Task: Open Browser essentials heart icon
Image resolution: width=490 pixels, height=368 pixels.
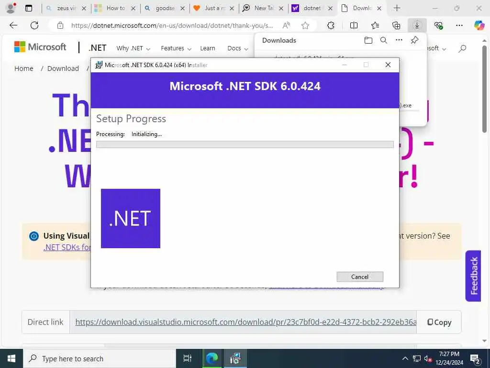Action: click(x=438, y=25)
